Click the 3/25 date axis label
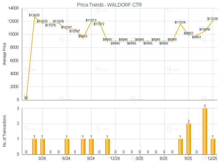The image size is (219, 163). 140,158
